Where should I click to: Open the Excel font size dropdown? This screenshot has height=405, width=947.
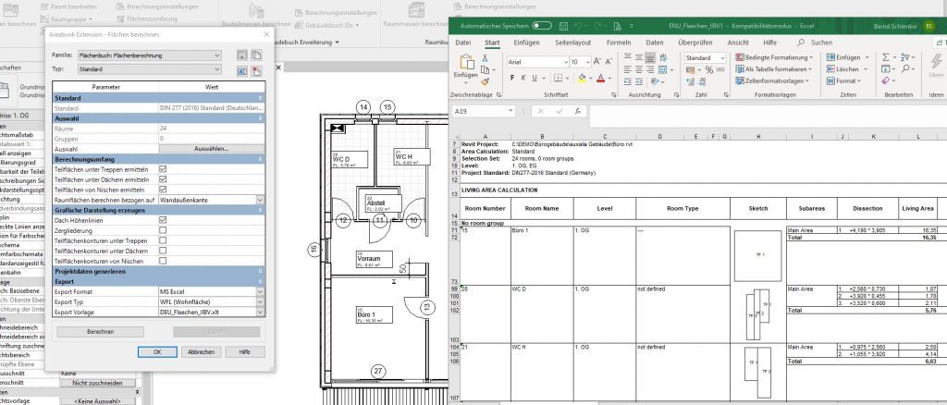[x=586, y=62]
